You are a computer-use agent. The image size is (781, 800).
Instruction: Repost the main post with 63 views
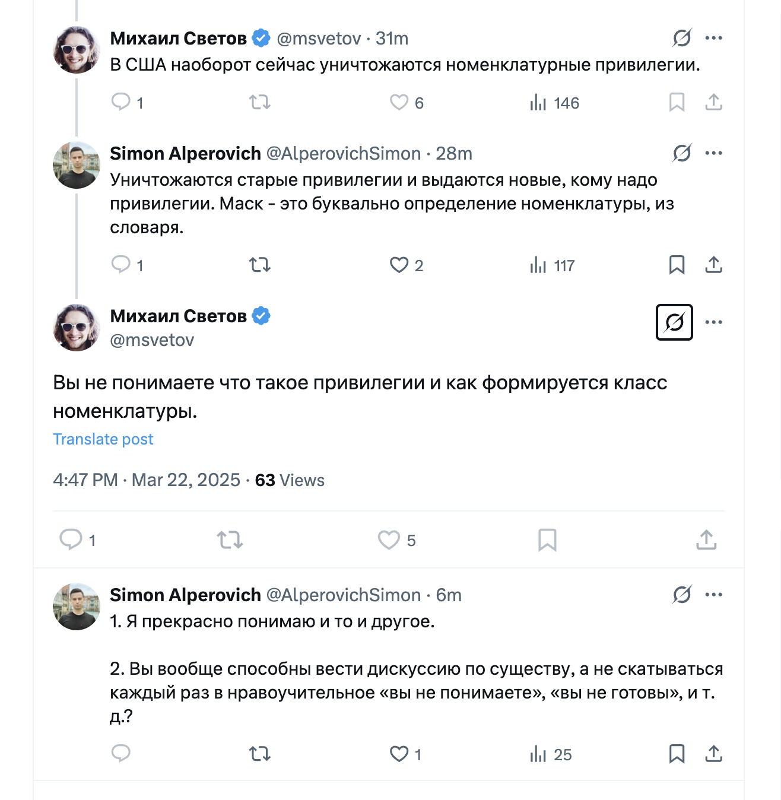(230, 539)
